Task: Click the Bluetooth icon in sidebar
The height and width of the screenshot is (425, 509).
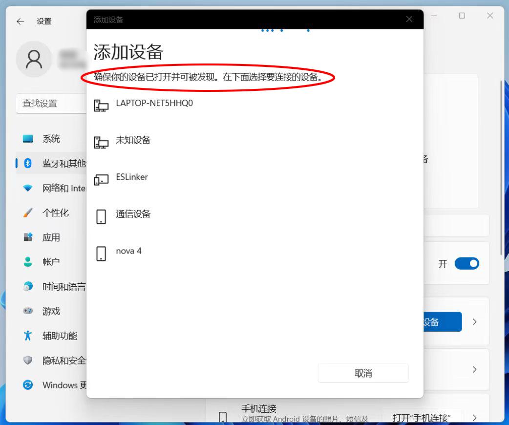Action: pyautogui.click(x=28, y=163)
